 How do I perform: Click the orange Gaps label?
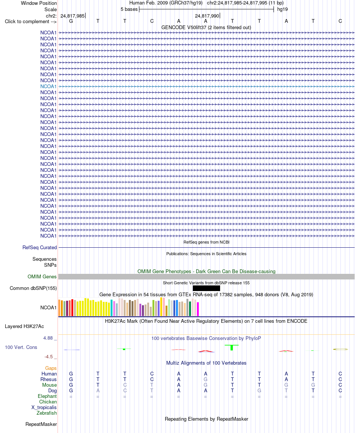point(51,368)
